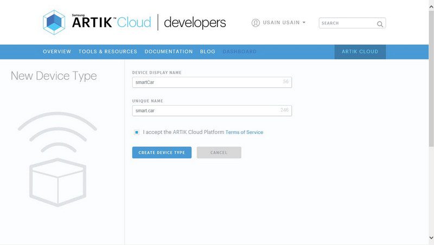The image size is (434, 245).
Task: Go to the Documentation menu item
Action: [169, 51]
